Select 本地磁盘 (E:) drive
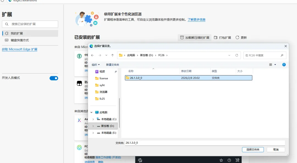The height and width of the screenshot is (163, 297). point(109,133)
